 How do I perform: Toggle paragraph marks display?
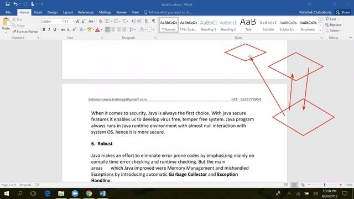tap(154, 21)
